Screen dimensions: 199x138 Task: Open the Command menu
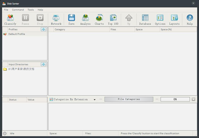(x=18, y=10)
